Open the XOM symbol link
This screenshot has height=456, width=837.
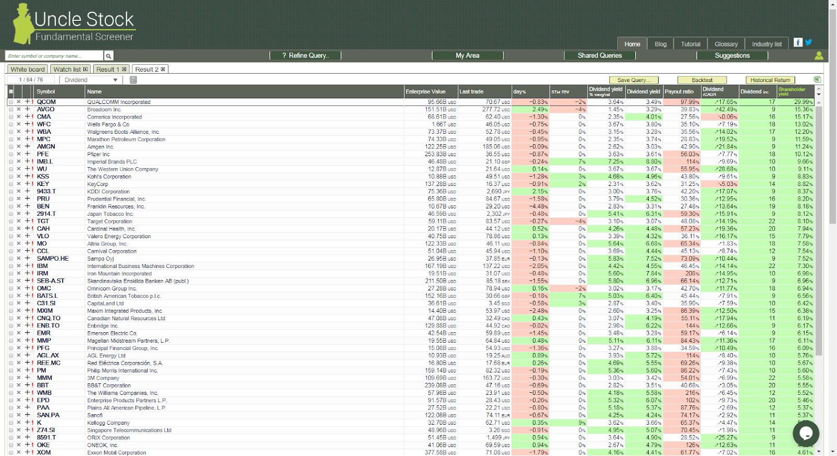pos(44,452)
